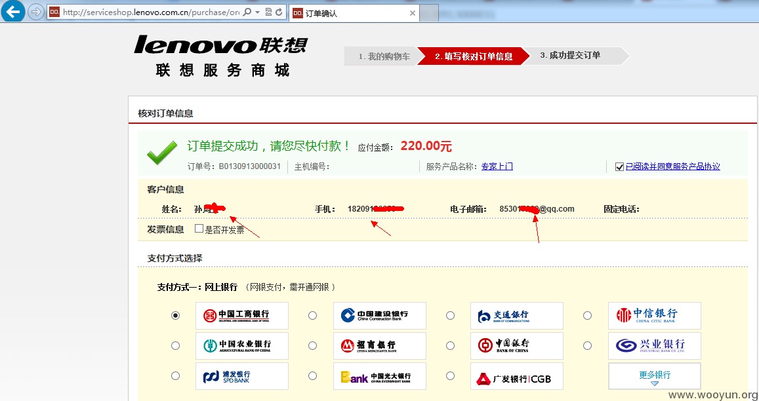Click the compatibility view icon in address bar
759x401 pixels.
pyautogui.click(x=269, y=12)
